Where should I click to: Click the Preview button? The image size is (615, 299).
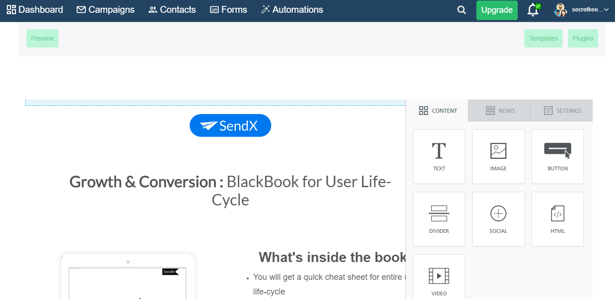click(x=42, y=38)
